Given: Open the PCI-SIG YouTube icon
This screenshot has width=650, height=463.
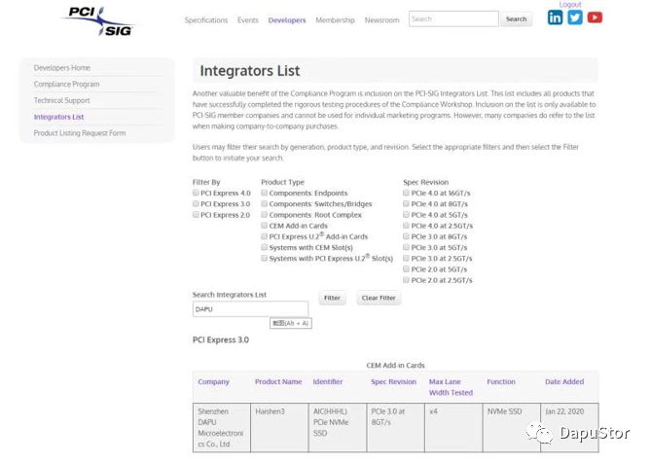Looking at the screenshot, I should [x=595, y=18].
